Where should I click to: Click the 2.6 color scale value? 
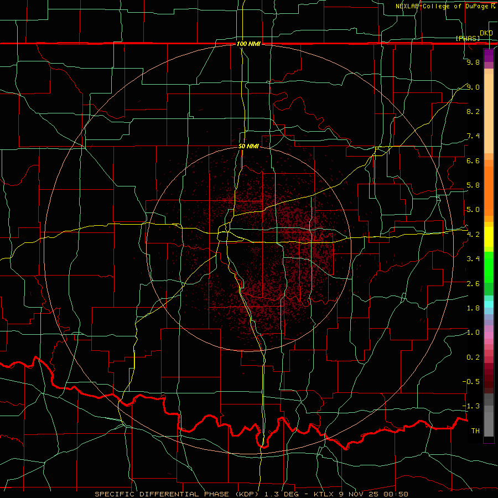pos(473,284)
